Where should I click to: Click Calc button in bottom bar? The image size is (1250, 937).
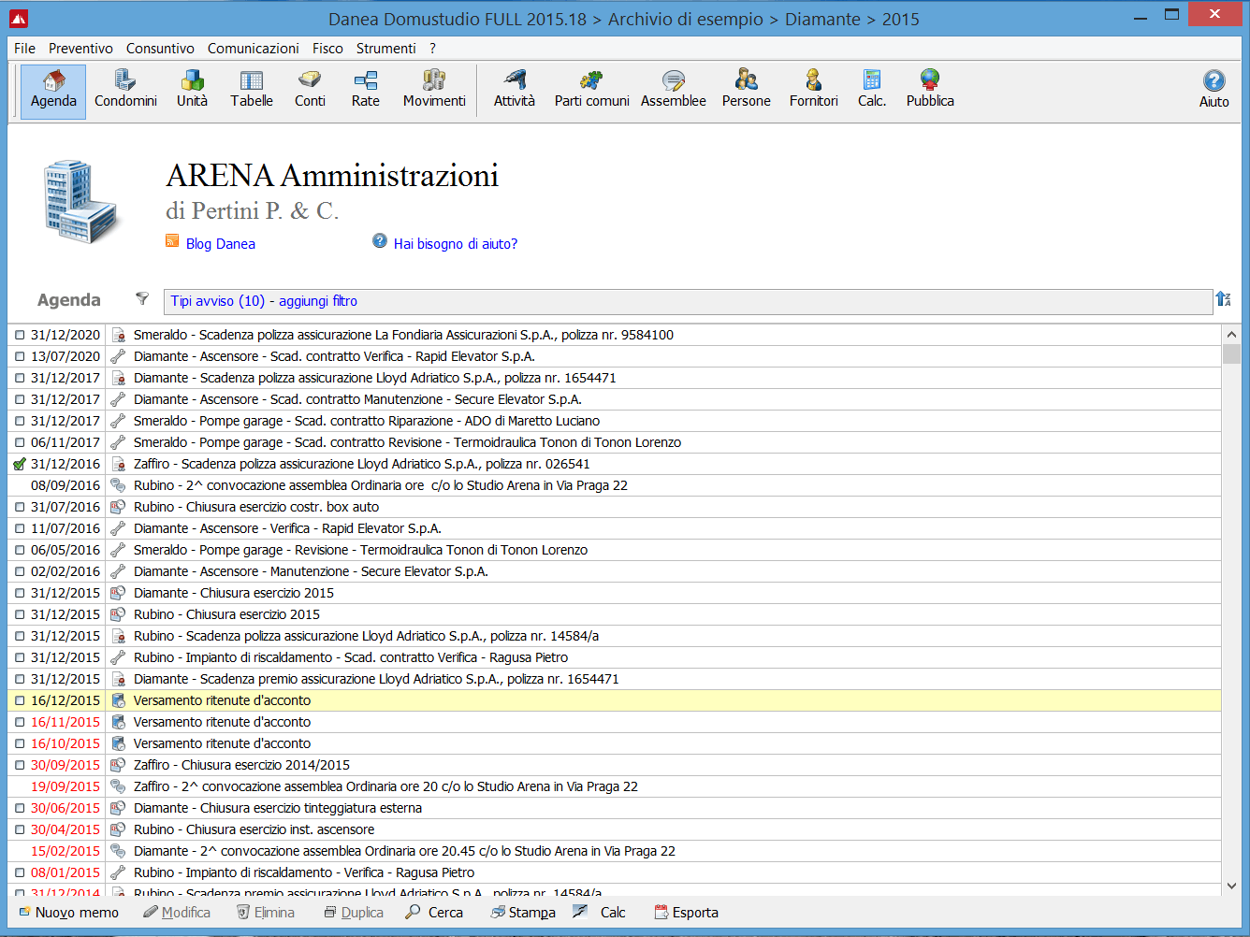pyautogui.click(x=599, y=913)
